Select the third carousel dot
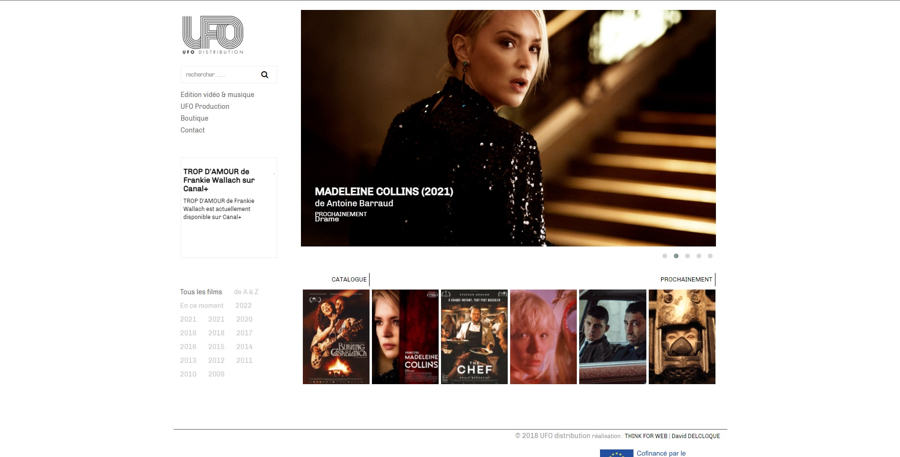The width and height of the screenshot is (900, 457). pos(688,256)
